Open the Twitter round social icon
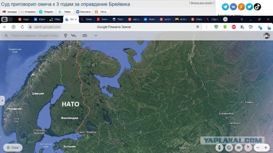 tap(249, 7)
